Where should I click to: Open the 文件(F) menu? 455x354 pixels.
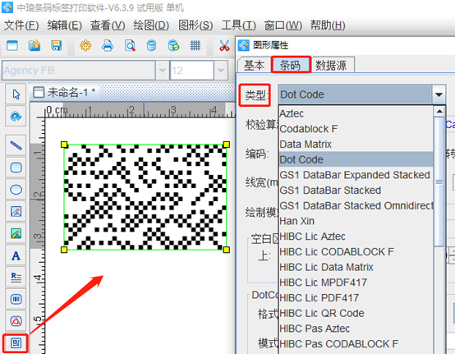click(x=21, y=25)
